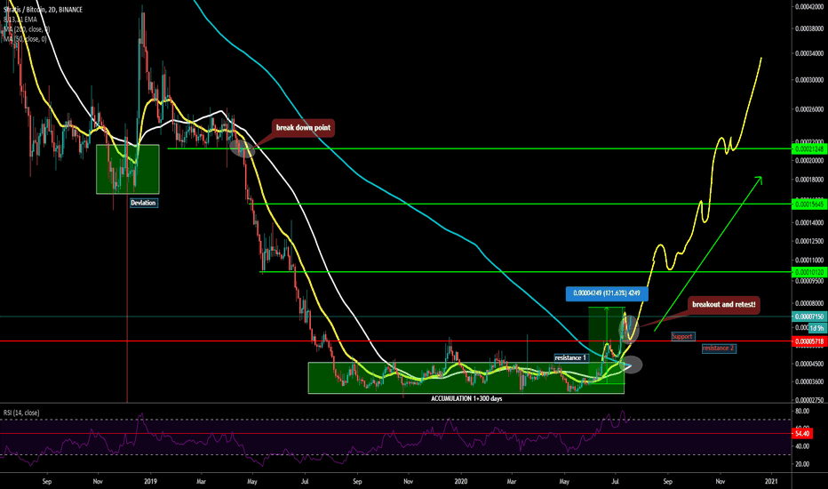Select the 8,13,21 EMA indicator label
This screenshot has height=489, width=828.
pyautogui.click(x=20, y=20)
